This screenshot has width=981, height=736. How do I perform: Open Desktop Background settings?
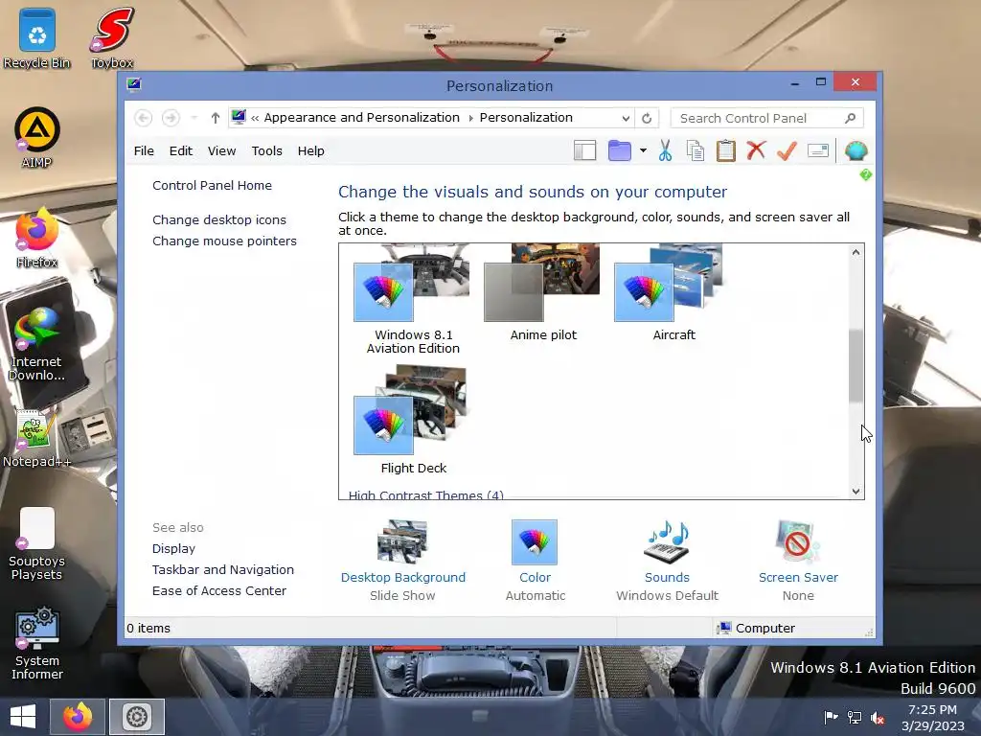(x=403, y=561)
